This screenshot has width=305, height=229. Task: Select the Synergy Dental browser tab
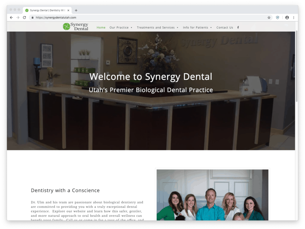[47, 10]
